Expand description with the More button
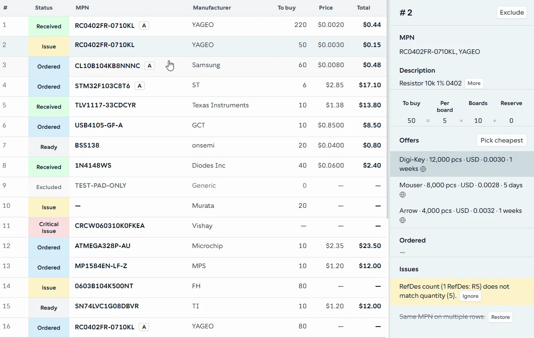 (x=474, y=84)
